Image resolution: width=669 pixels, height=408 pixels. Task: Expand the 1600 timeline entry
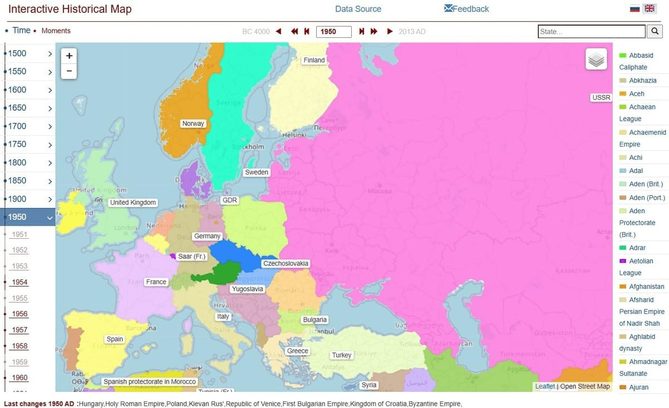tap(49, 90)
